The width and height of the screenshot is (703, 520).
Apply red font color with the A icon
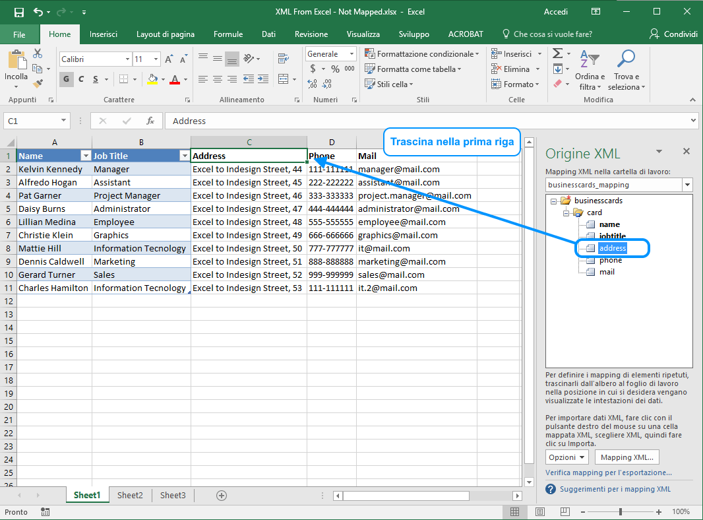(175, 79)
